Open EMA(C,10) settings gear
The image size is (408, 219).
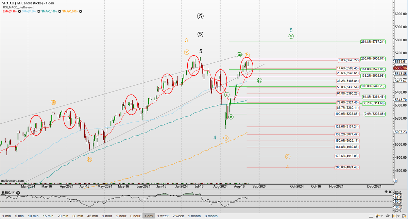(19, 12)
